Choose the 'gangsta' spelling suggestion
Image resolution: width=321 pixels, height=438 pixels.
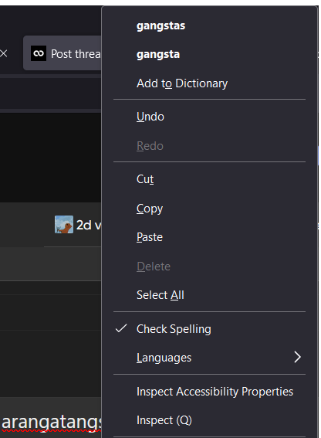[209, 54]
